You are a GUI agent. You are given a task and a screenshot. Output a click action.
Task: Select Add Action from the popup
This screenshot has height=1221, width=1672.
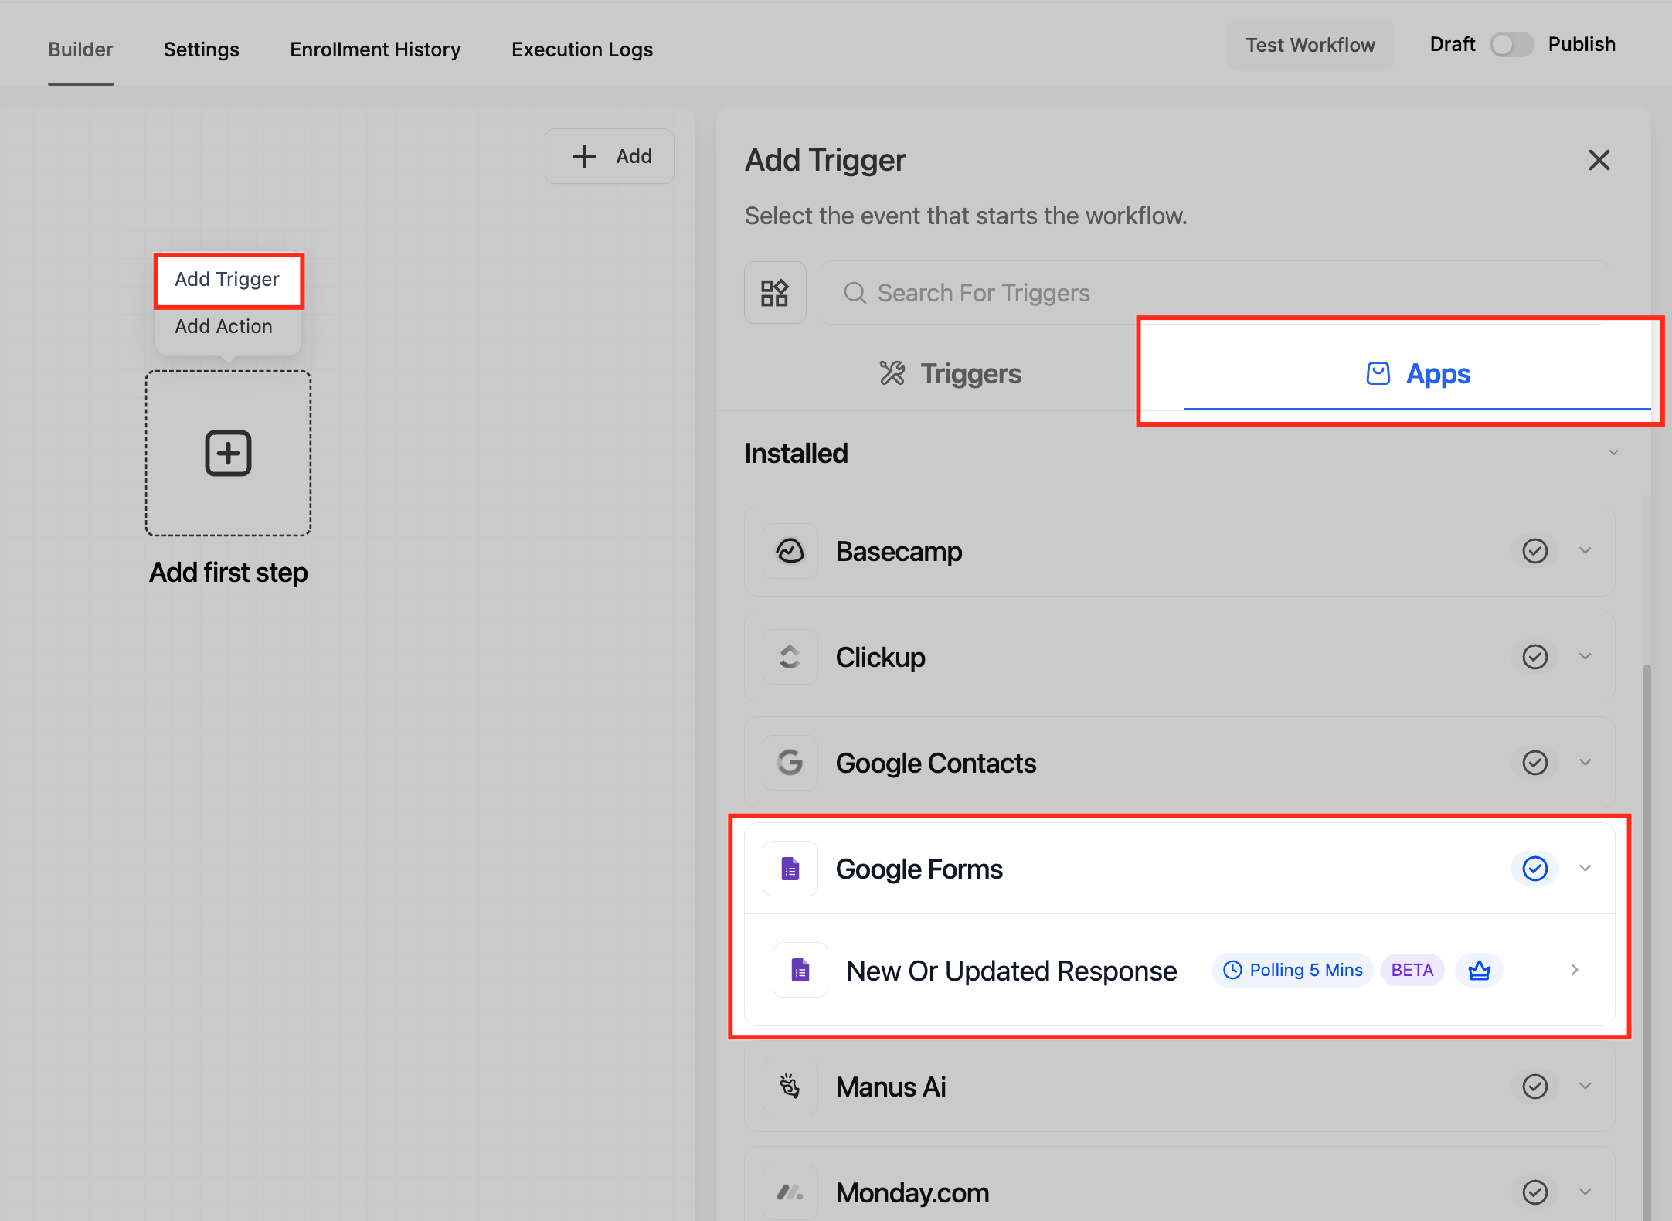coord(223,326)
